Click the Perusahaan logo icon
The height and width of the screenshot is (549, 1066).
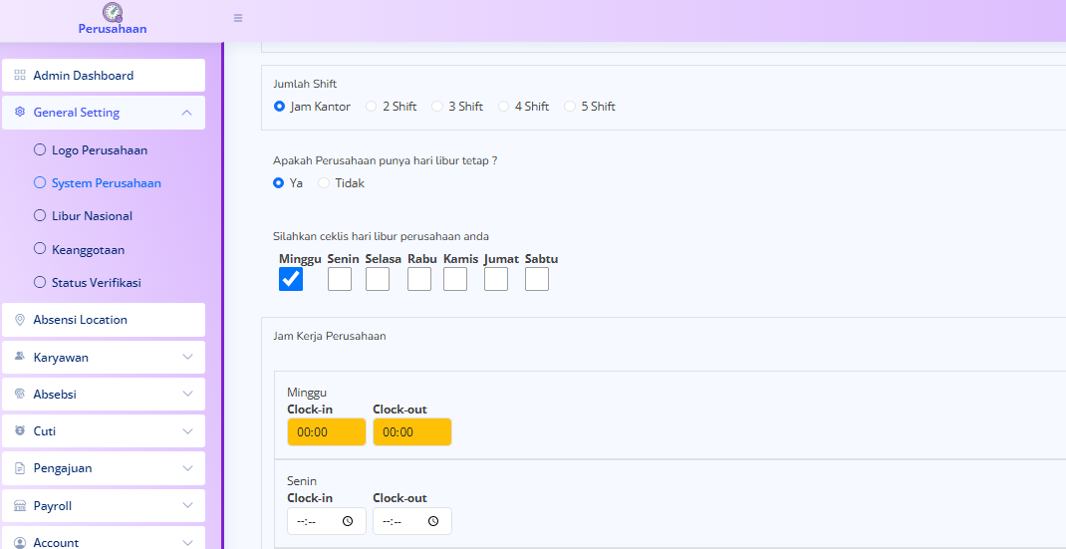(x=113, y=12)
